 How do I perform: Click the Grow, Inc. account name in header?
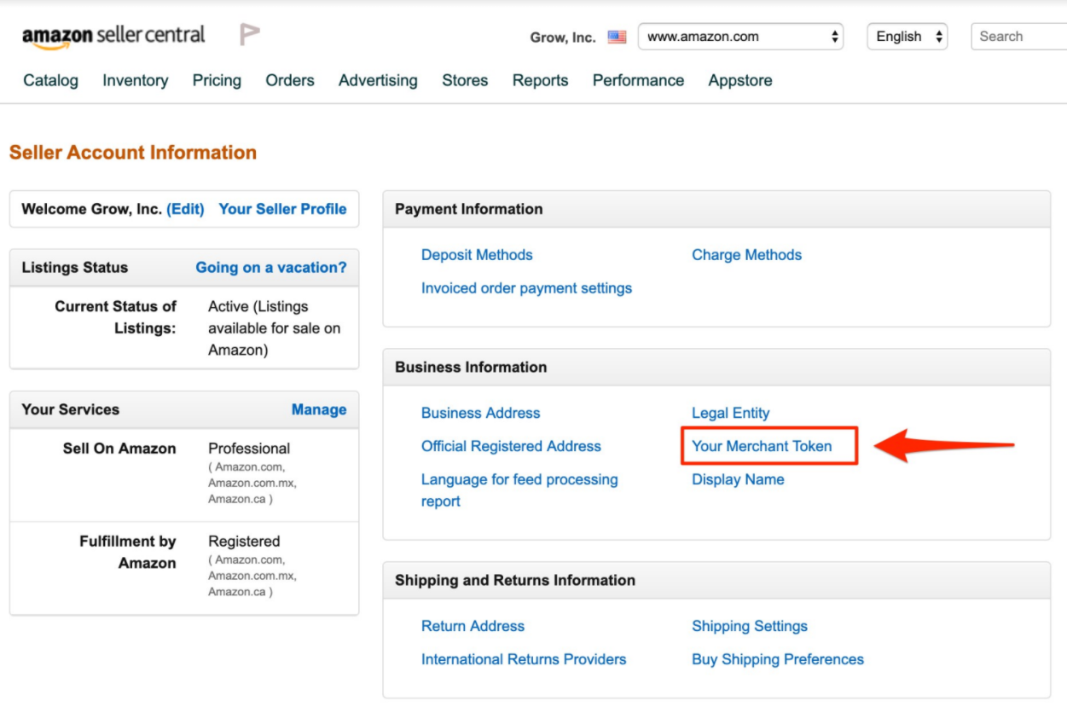click(x=563, y=38)
